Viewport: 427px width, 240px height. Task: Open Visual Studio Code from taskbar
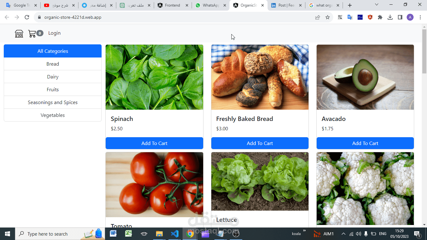click(x=174, y=234)
